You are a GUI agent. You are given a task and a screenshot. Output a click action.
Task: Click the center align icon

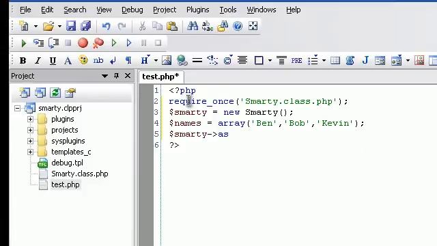(x=242, y=60)
